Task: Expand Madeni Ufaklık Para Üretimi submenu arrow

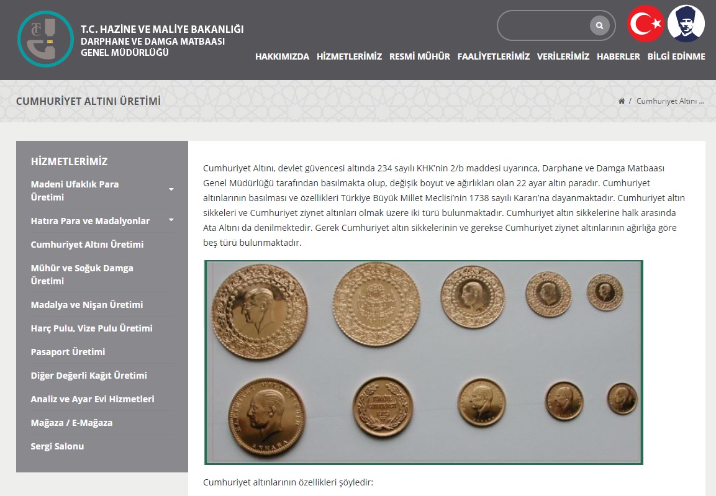Action: [171, 189]
